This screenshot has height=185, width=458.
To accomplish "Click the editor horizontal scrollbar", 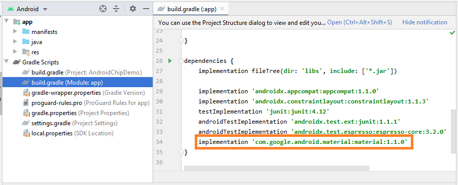I will tap(276, 168).
